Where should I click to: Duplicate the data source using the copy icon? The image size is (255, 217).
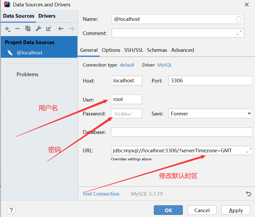pos(28,28)
